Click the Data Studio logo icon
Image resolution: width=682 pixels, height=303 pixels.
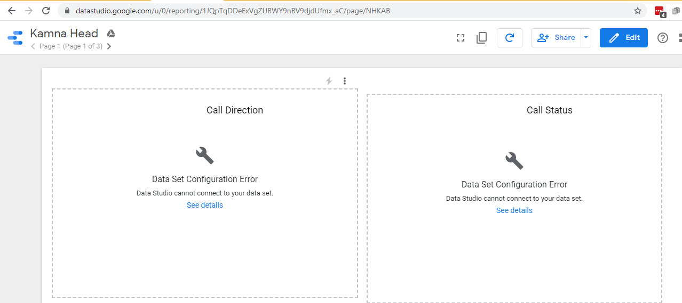click(x=15, y=38)
